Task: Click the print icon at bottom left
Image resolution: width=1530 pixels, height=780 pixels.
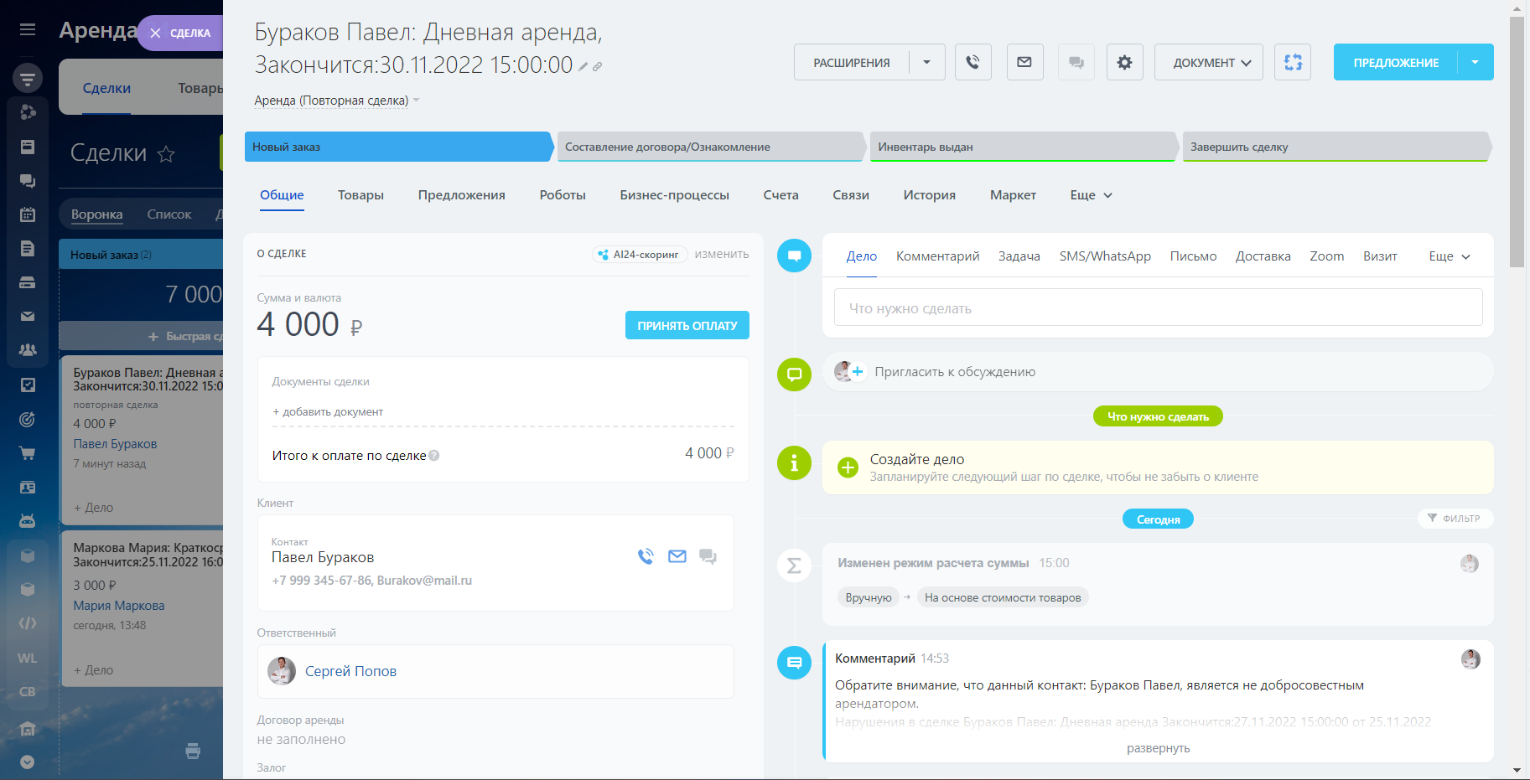Action: pos(193,751)
